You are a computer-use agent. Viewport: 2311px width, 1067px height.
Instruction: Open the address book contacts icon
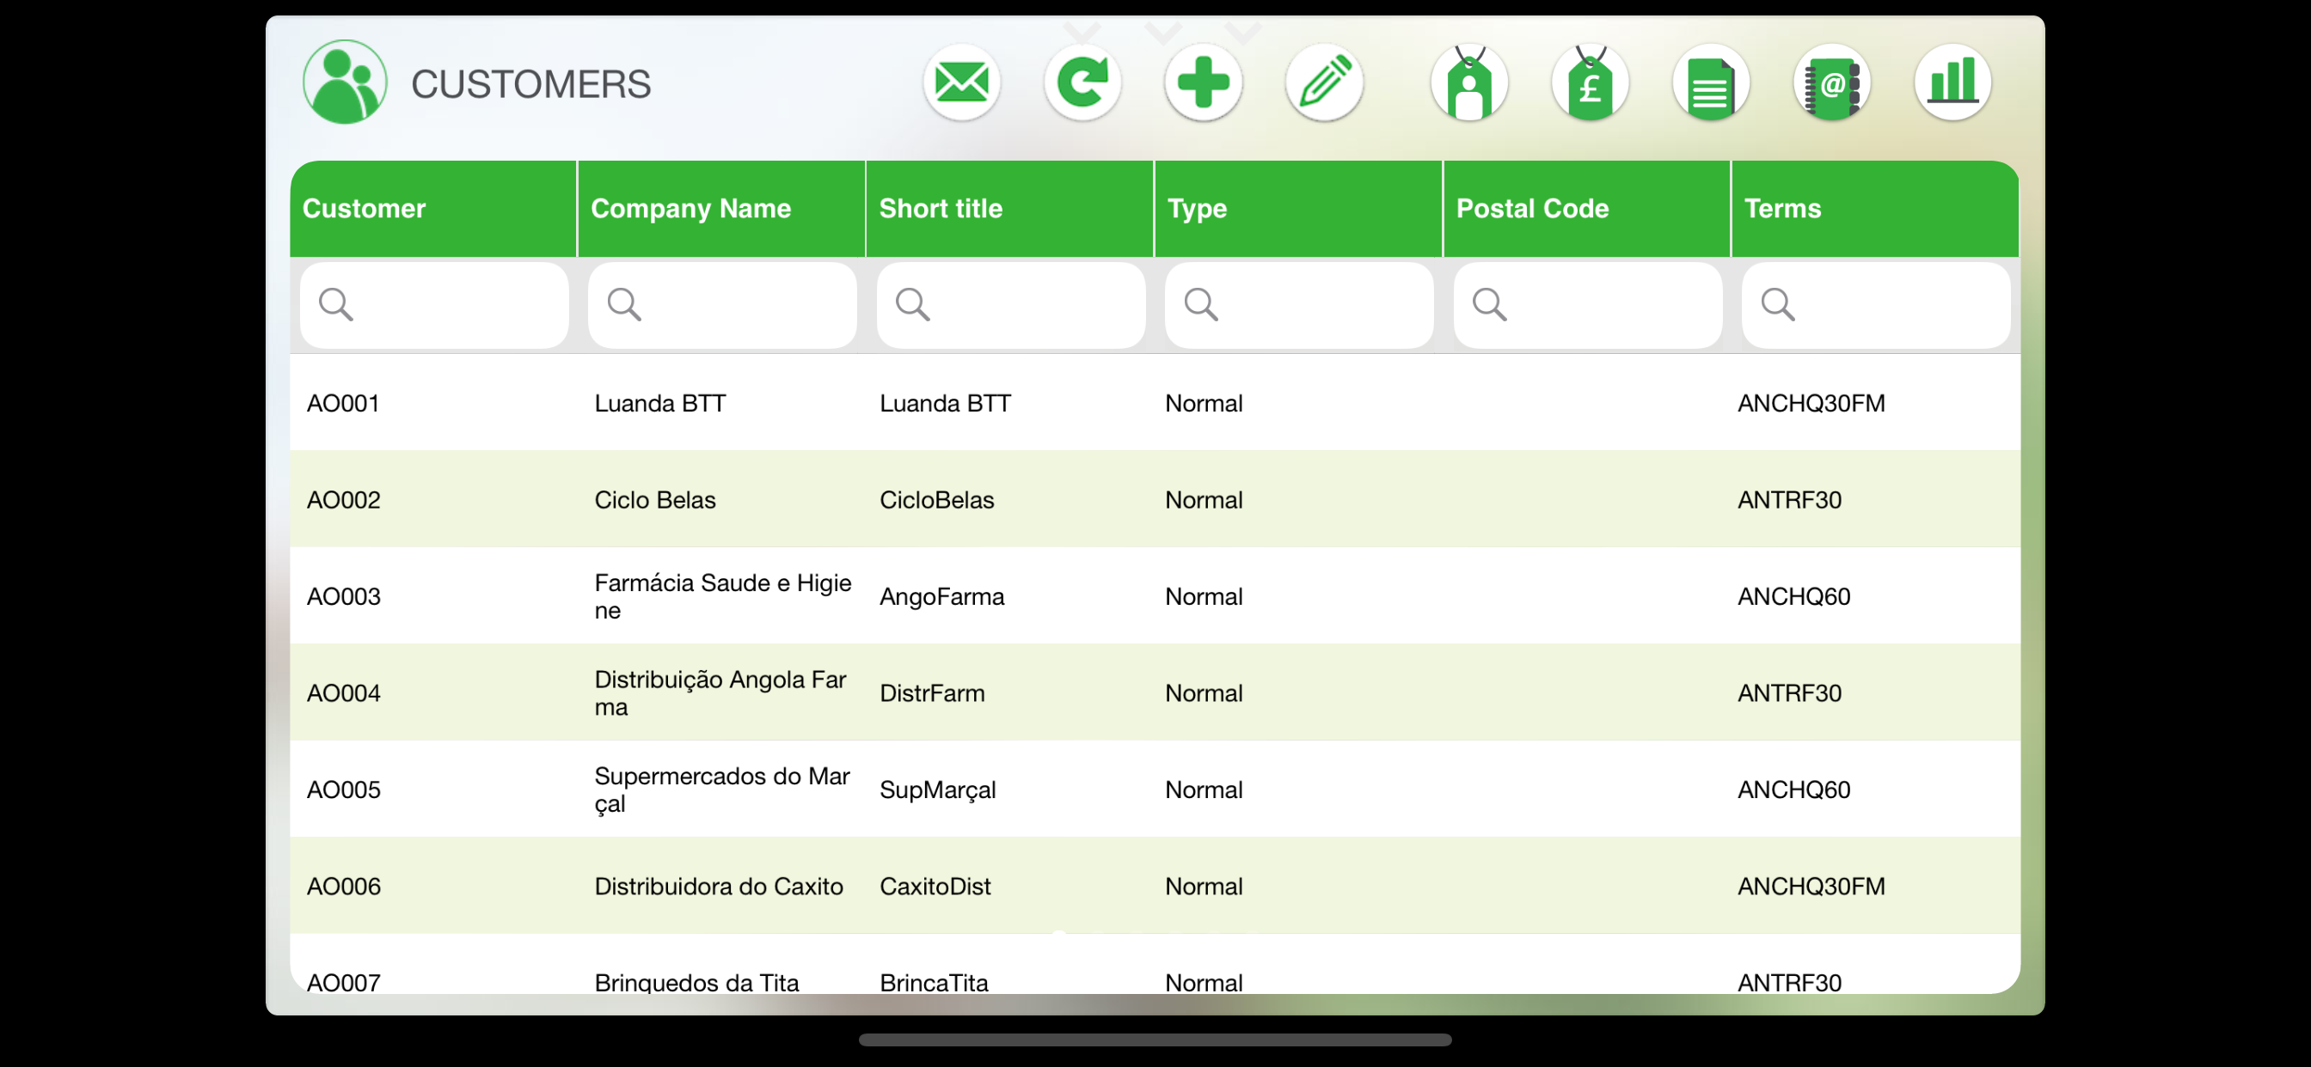[x=1831, y=83]
